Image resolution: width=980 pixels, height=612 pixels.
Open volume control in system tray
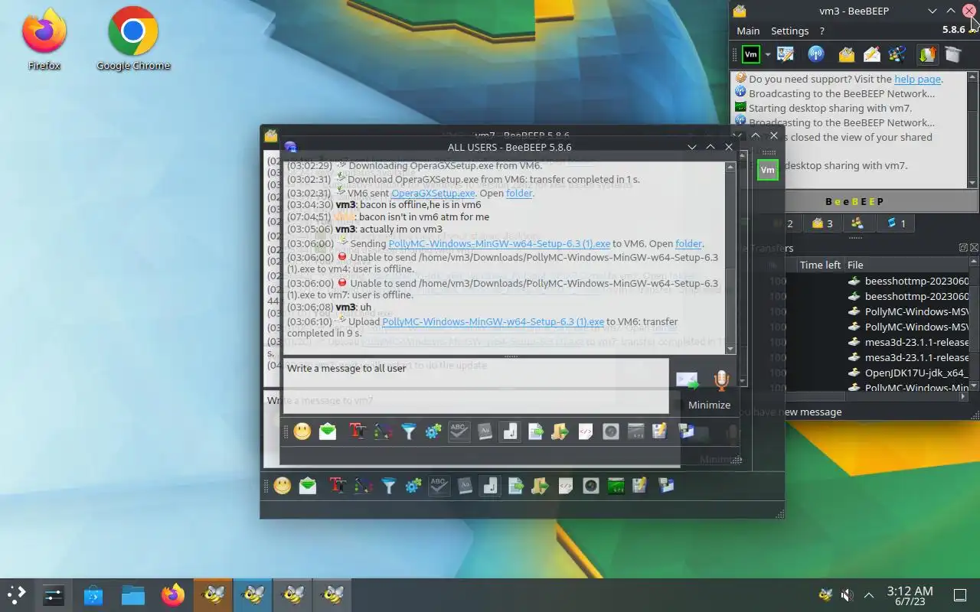pos(847,594)
